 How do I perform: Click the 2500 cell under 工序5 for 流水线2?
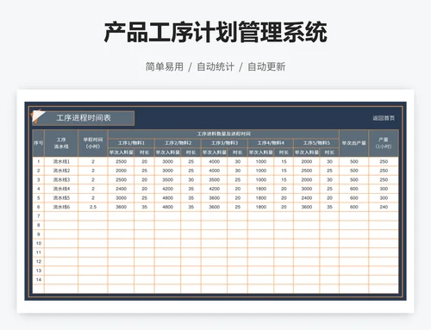tap(307, 171)
